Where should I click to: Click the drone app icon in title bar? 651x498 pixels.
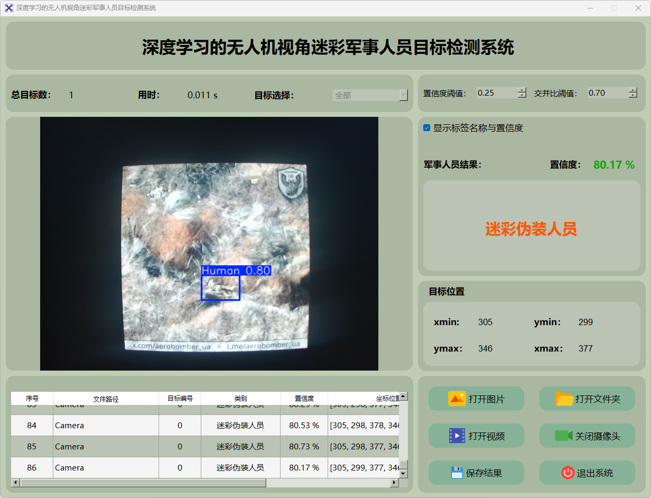point(8,8)
